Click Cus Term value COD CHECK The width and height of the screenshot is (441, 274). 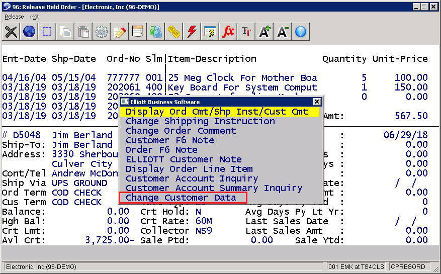pyautogui.click(x=76, y=202)
